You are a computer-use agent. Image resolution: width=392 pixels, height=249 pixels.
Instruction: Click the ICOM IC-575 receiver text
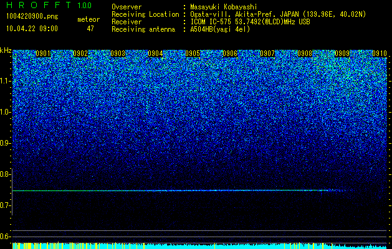(251, 22)
